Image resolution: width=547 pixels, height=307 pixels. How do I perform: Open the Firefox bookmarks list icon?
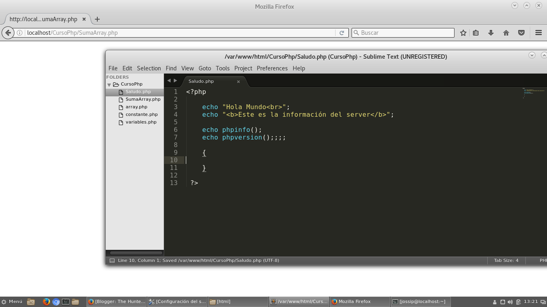tap(476, 33)
